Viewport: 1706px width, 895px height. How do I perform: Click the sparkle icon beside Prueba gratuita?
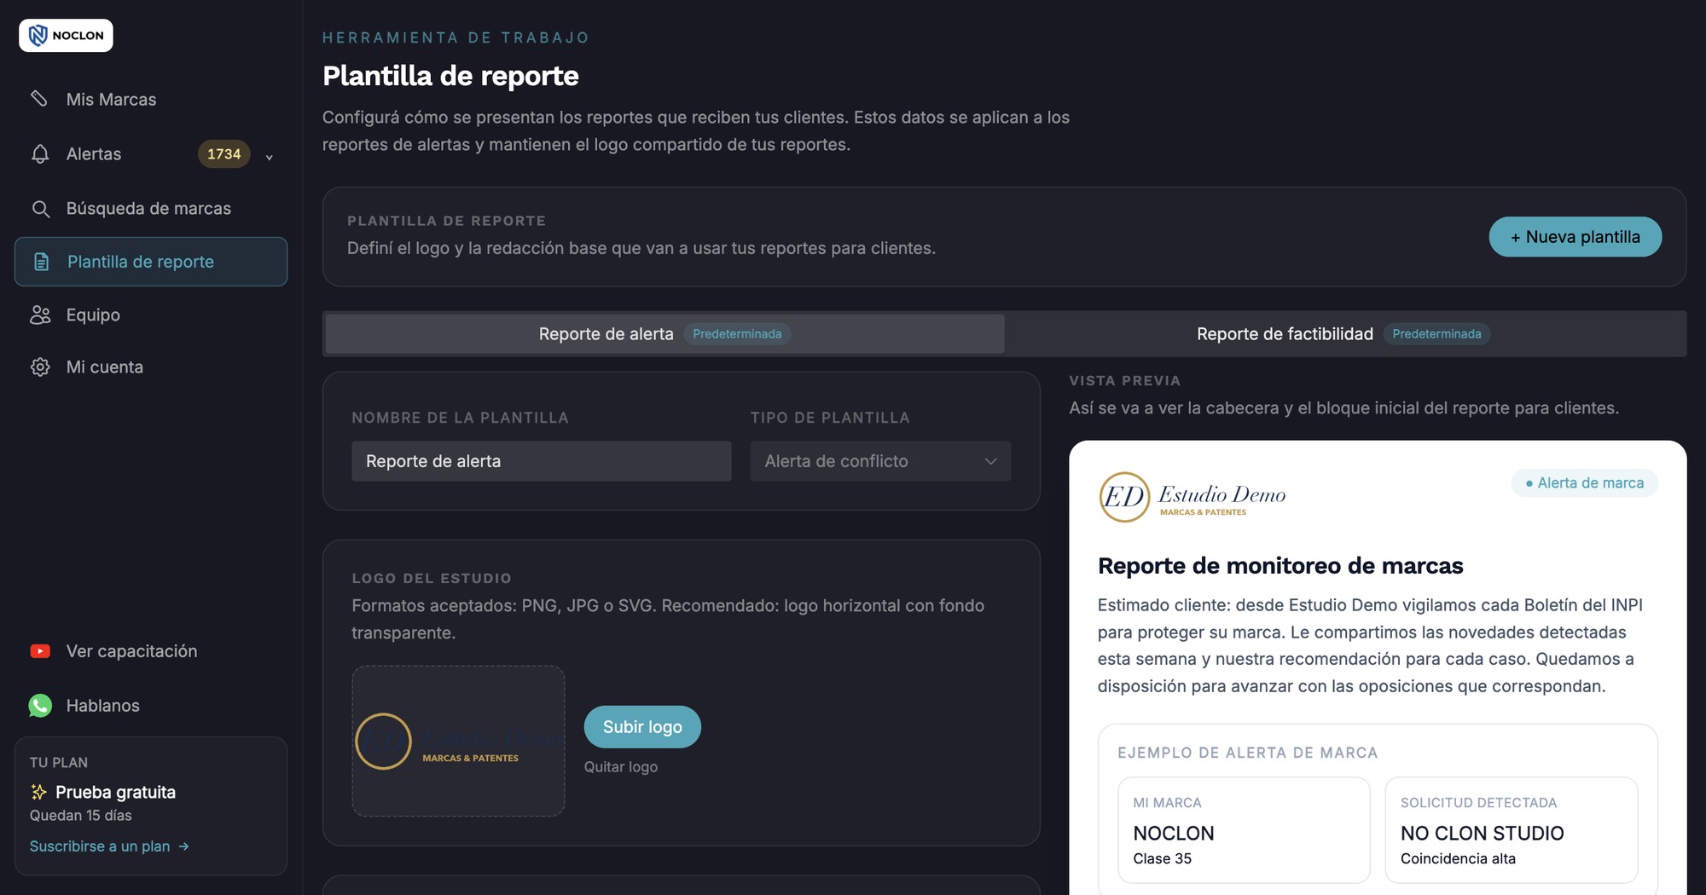[38, 792]
